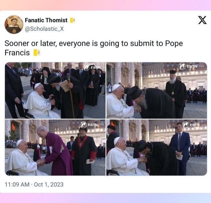Viewport: 211px width, 203px height.
Task: Open the top-right photo of the hand kiss
Action: coord(156,90)
